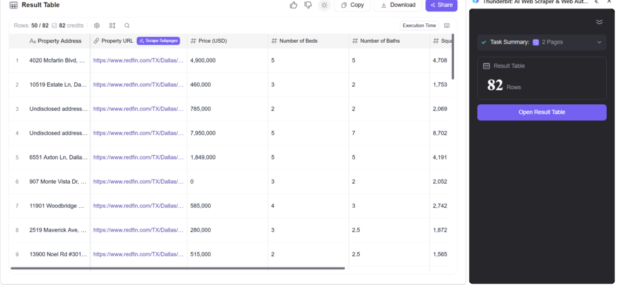This screenshot has width=617, height=285.
Task: Click the square footage cell 8,702
Action: [440, 133]
